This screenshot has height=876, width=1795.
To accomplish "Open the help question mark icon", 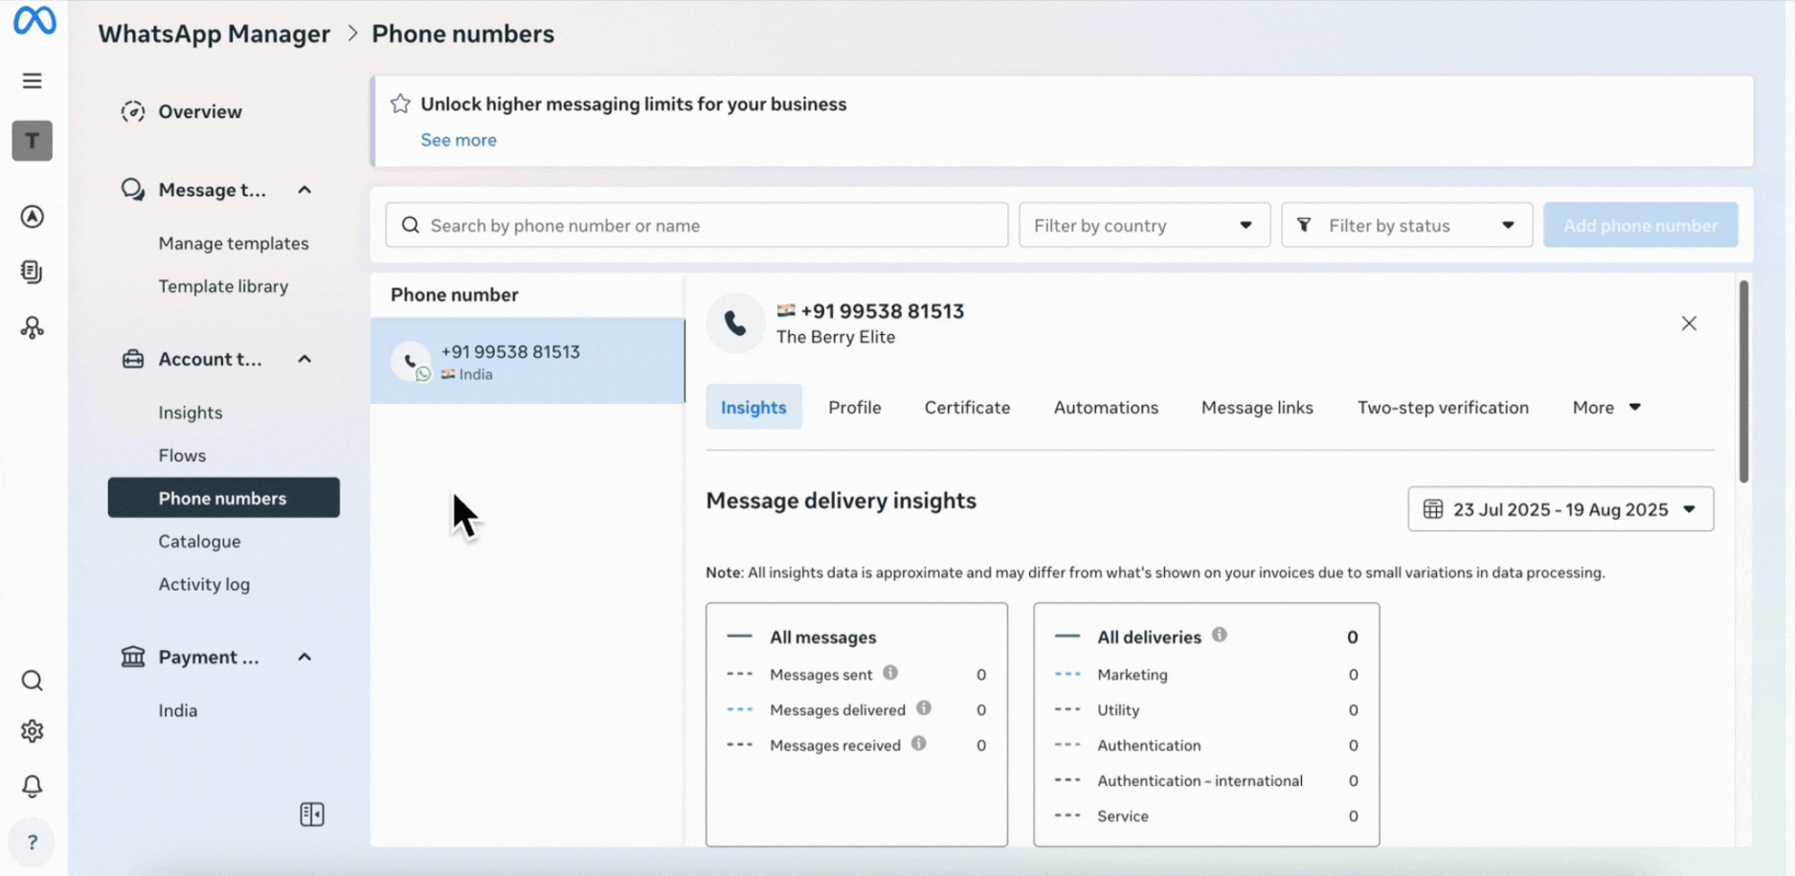I will pos(32,842).
